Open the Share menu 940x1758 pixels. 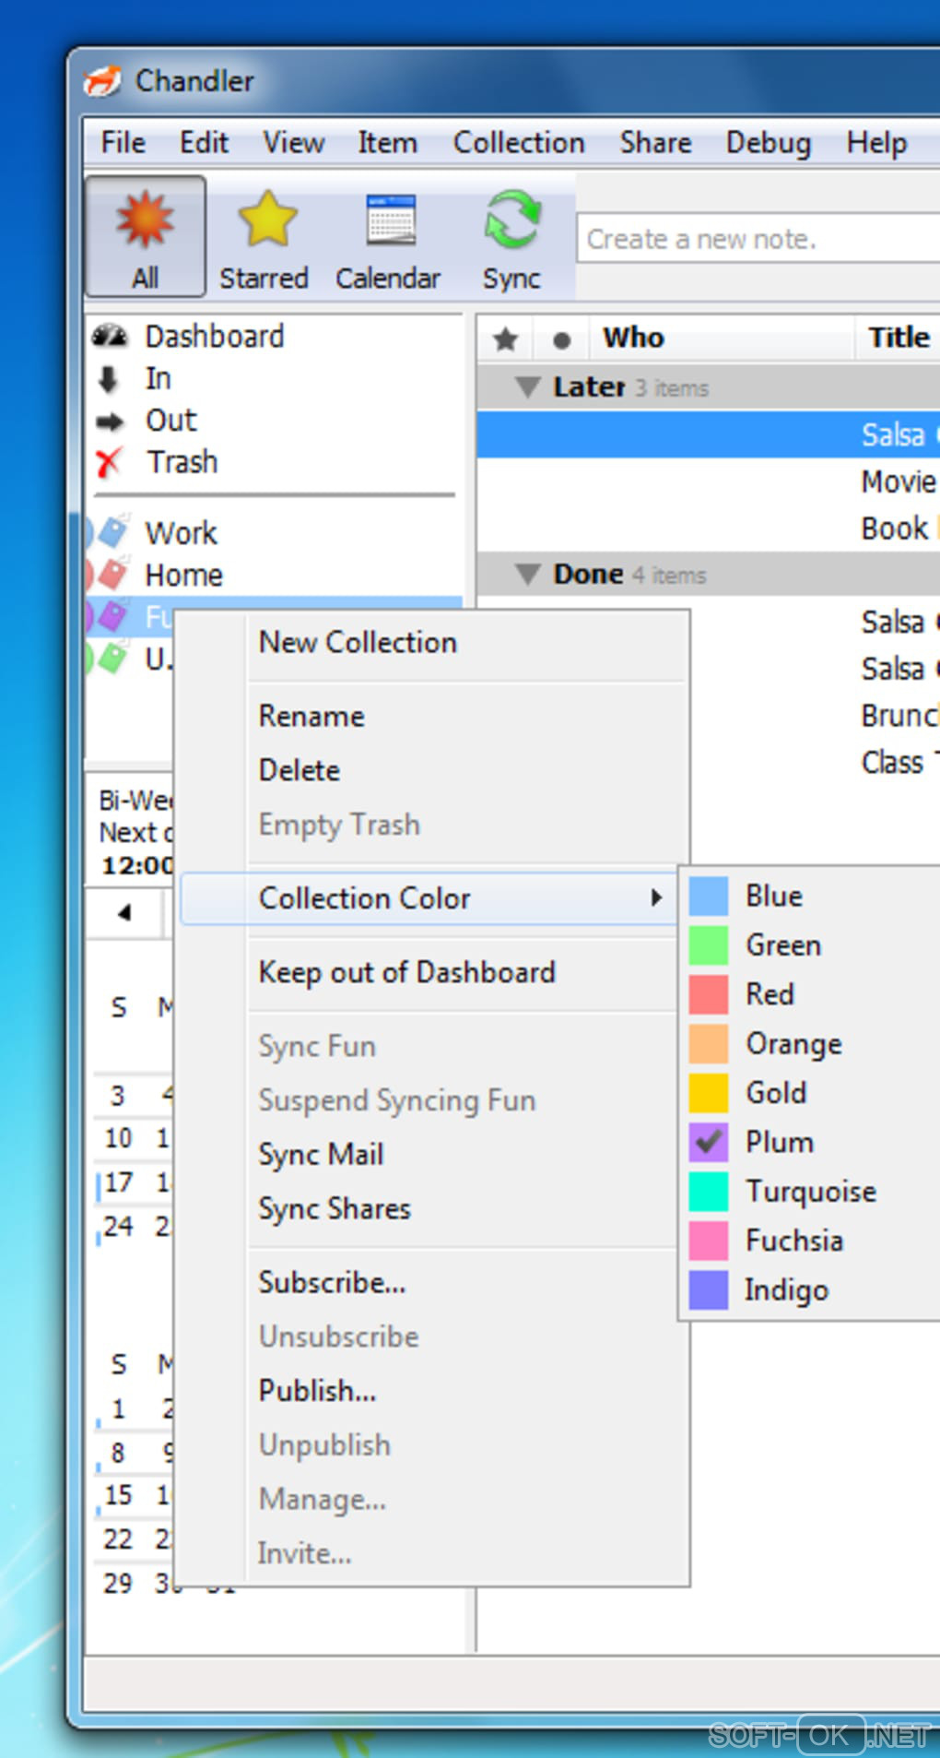pyautogui.click(x=655, y=143)
